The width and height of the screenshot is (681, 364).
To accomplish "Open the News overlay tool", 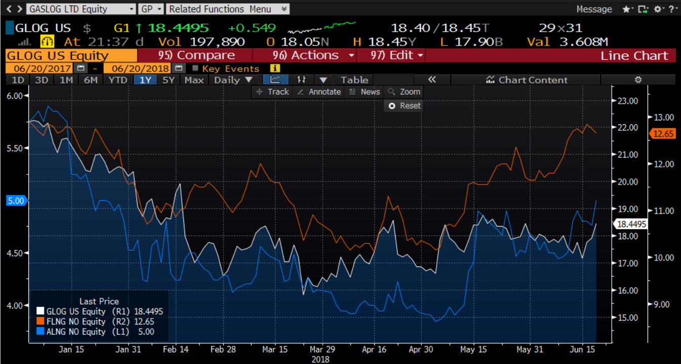I will [364, 92].
